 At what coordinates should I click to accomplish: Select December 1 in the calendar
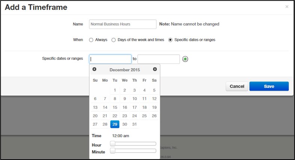[x=115, y=90]
